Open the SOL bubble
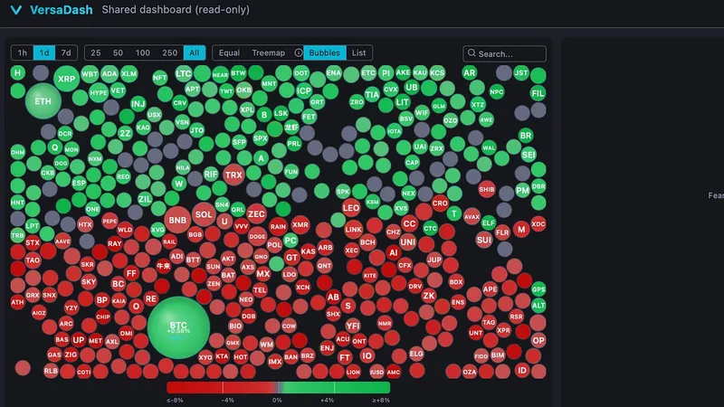The image size is (724, 407). (x=204, y=214)
